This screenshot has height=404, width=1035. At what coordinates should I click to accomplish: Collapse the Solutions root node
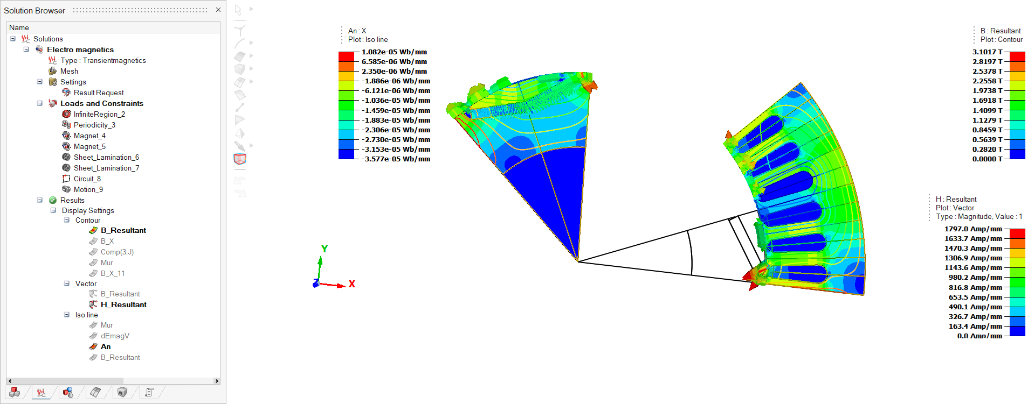(13, 39)
